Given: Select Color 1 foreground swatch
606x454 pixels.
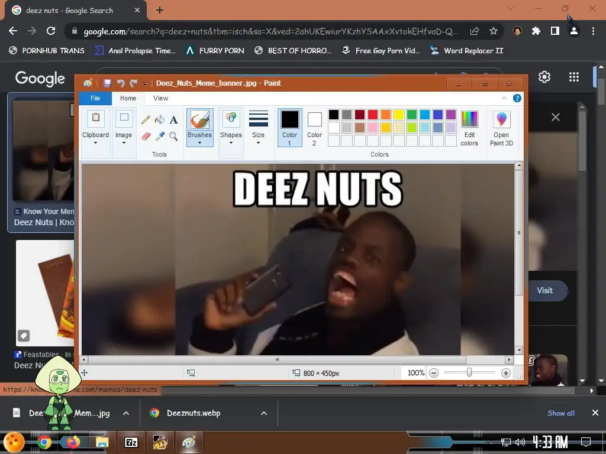Looking at the screenshot, I should (x=289, y=128).
